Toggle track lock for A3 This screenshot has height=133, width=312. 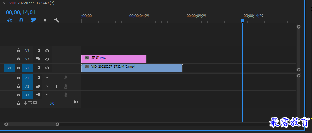pyautogui.click(x=19, y=95)
